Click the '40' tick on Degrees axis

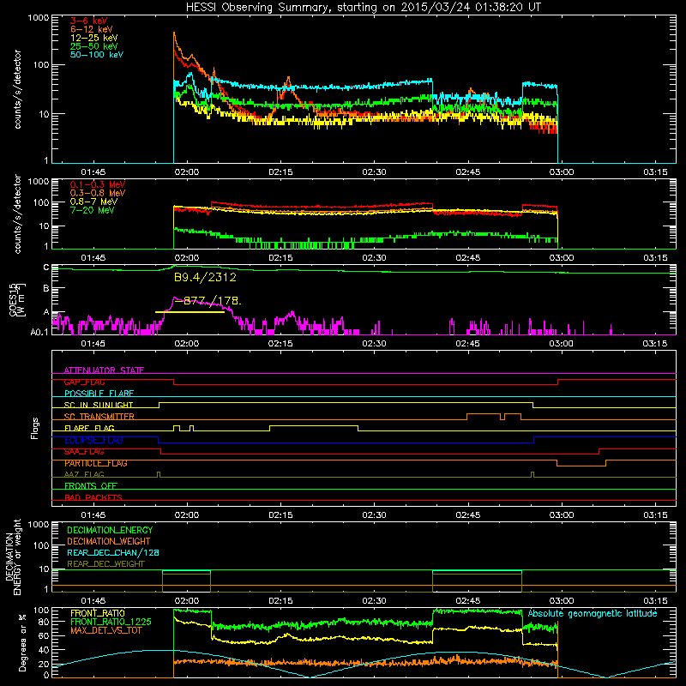coord(44,650)
